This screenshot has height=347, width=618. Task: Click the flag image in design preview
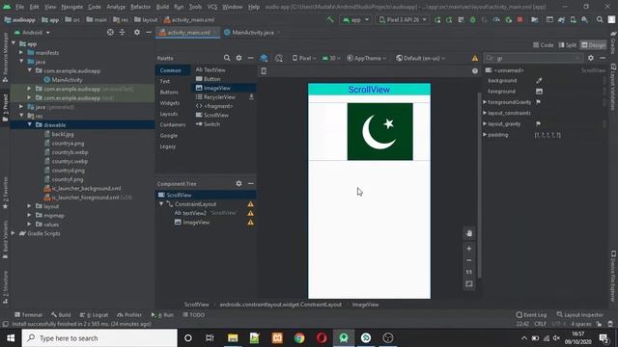[x=379, y=131]
